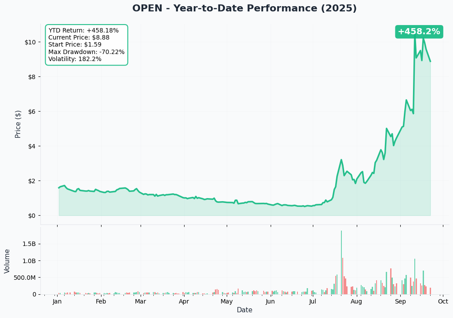Viewport: 453px width, 318px height.
Task: Click the tall red volume bar near 1.0B in July
Action: tap(343, 276)
